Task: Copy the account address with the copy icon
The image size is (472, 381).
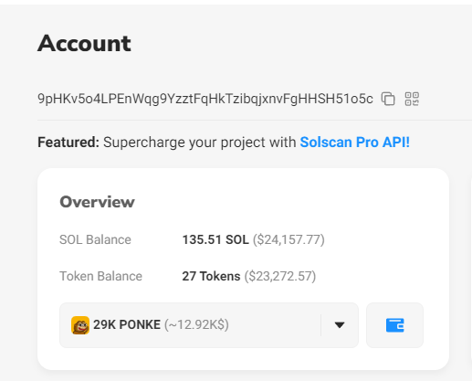Action: coord(388,99)
